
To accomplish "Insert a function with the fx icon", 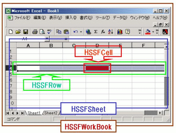I will pyautogui.click(x=103, y=32).
